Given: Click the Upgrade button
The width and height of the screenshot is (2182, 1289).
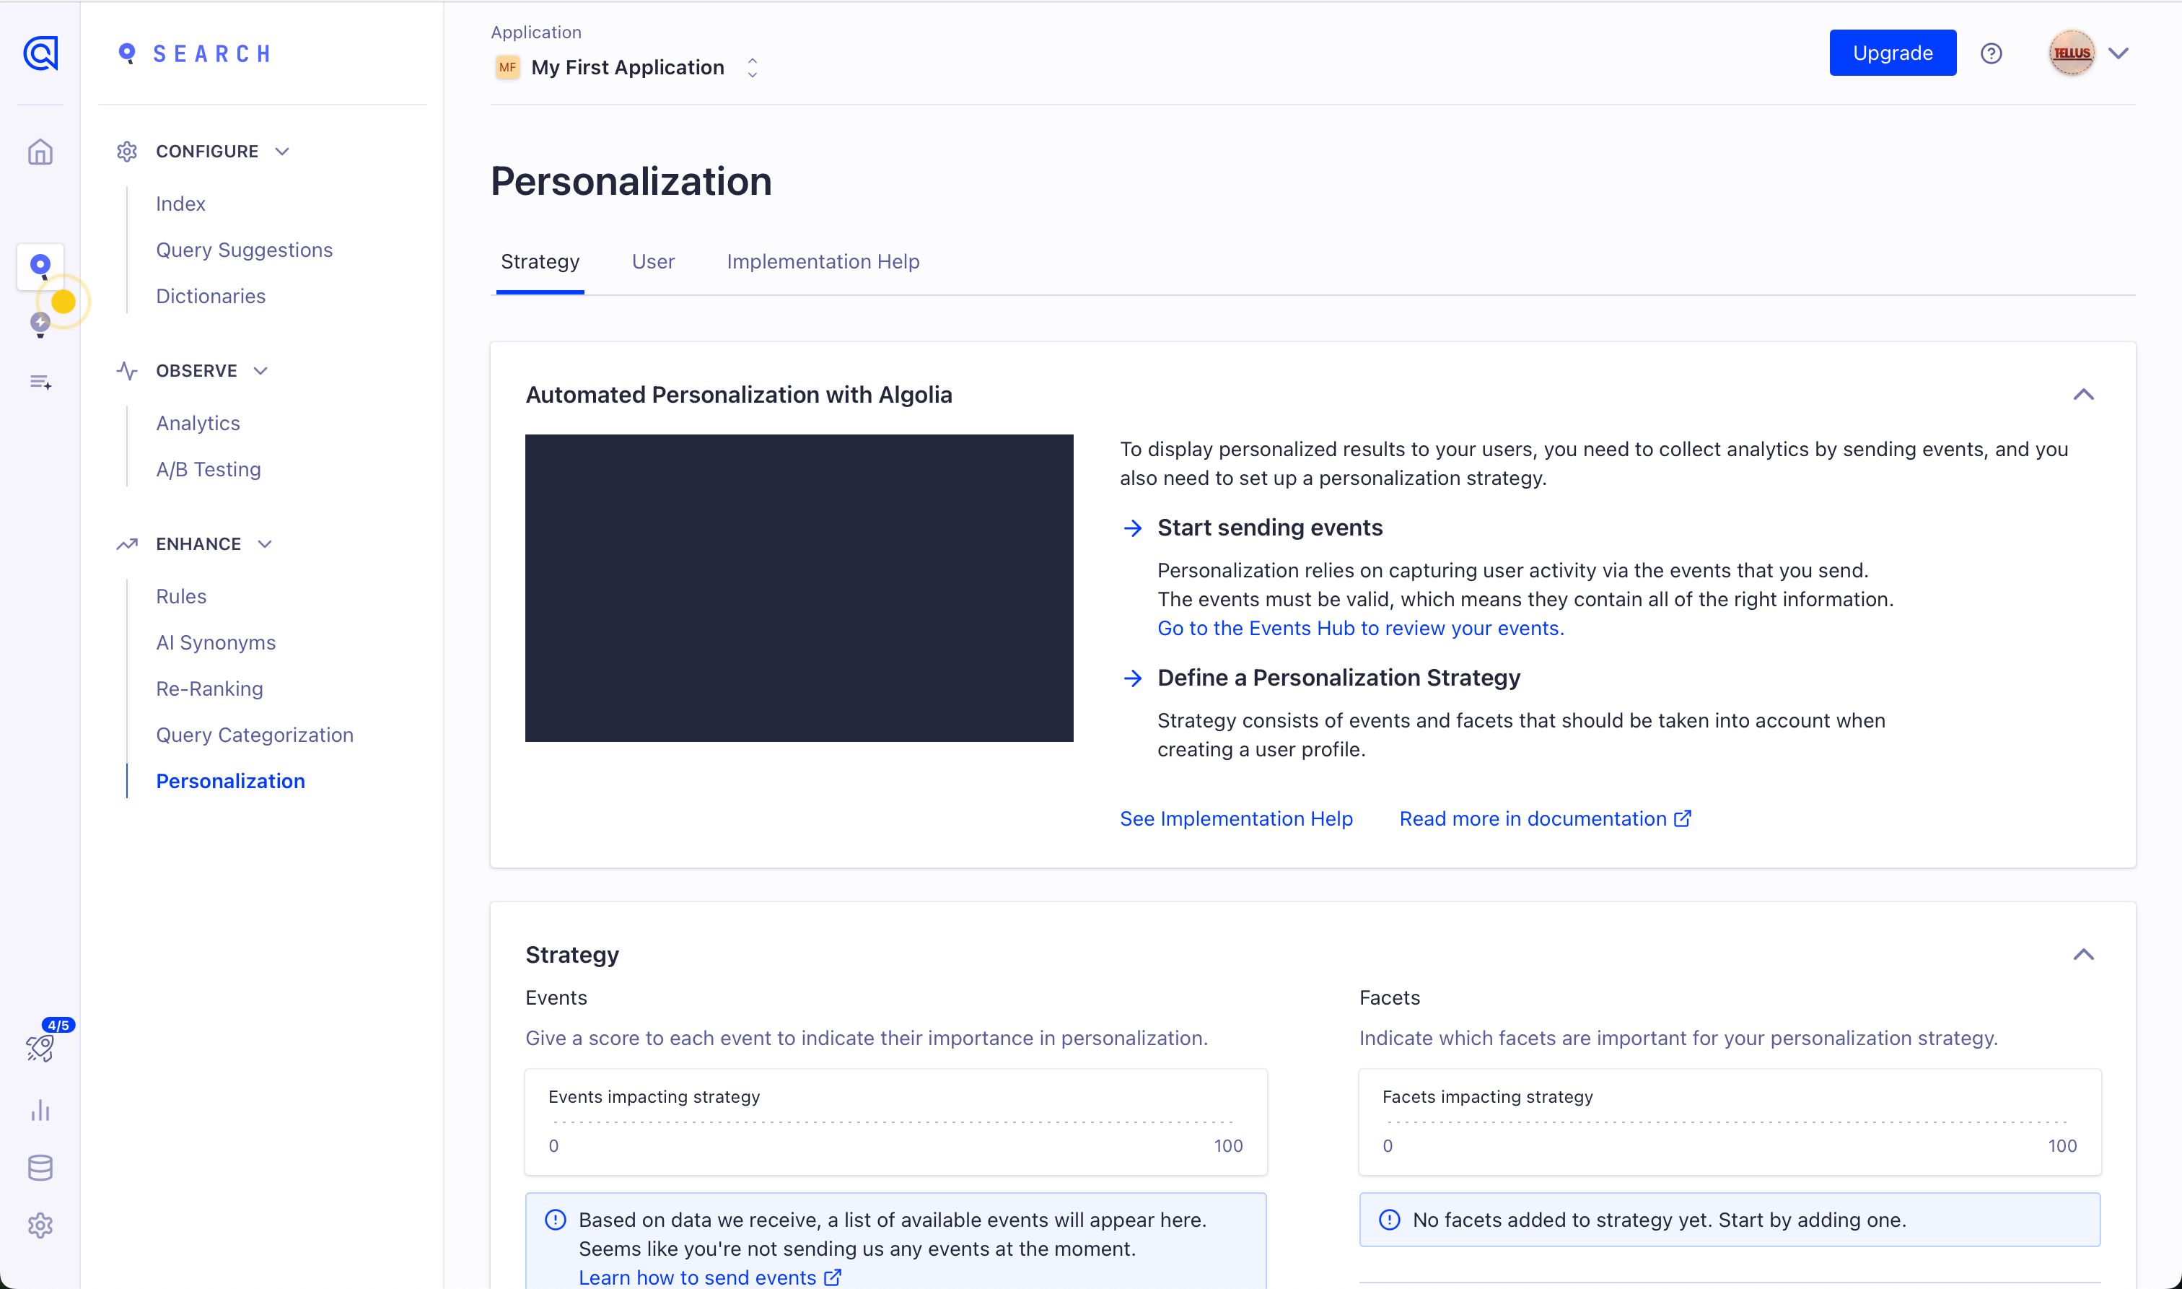Looking at the screenshot, I should (x=1892, y=53).
